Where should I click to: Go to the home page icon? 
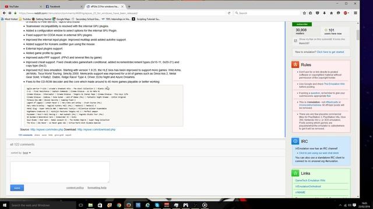pyautogui.click(x=331, y=13)
